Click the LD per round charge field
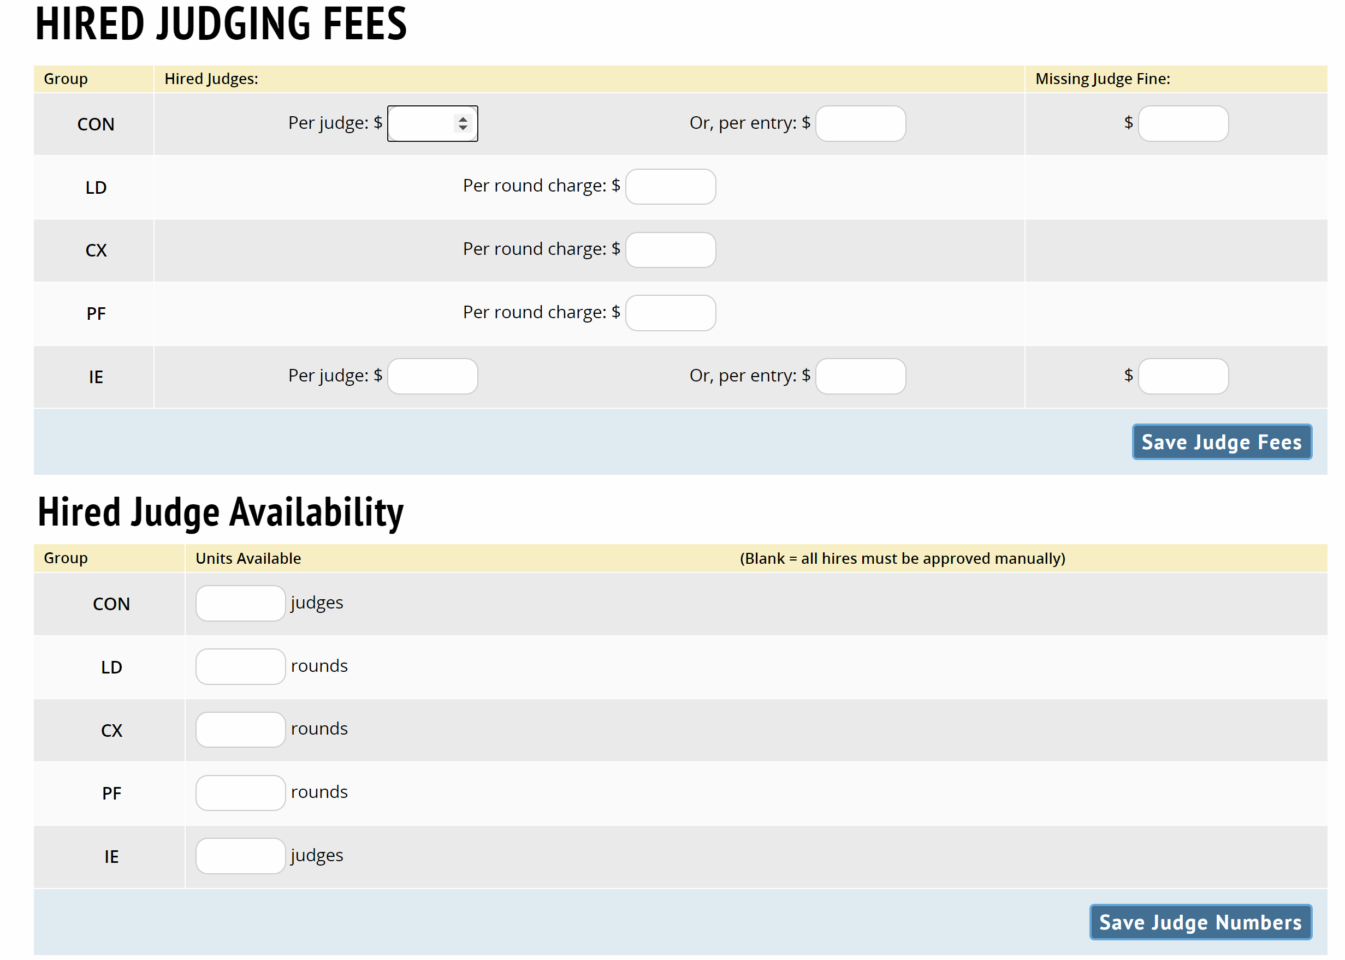Viewport: 1345px width, 960px height. pos(670,187)
